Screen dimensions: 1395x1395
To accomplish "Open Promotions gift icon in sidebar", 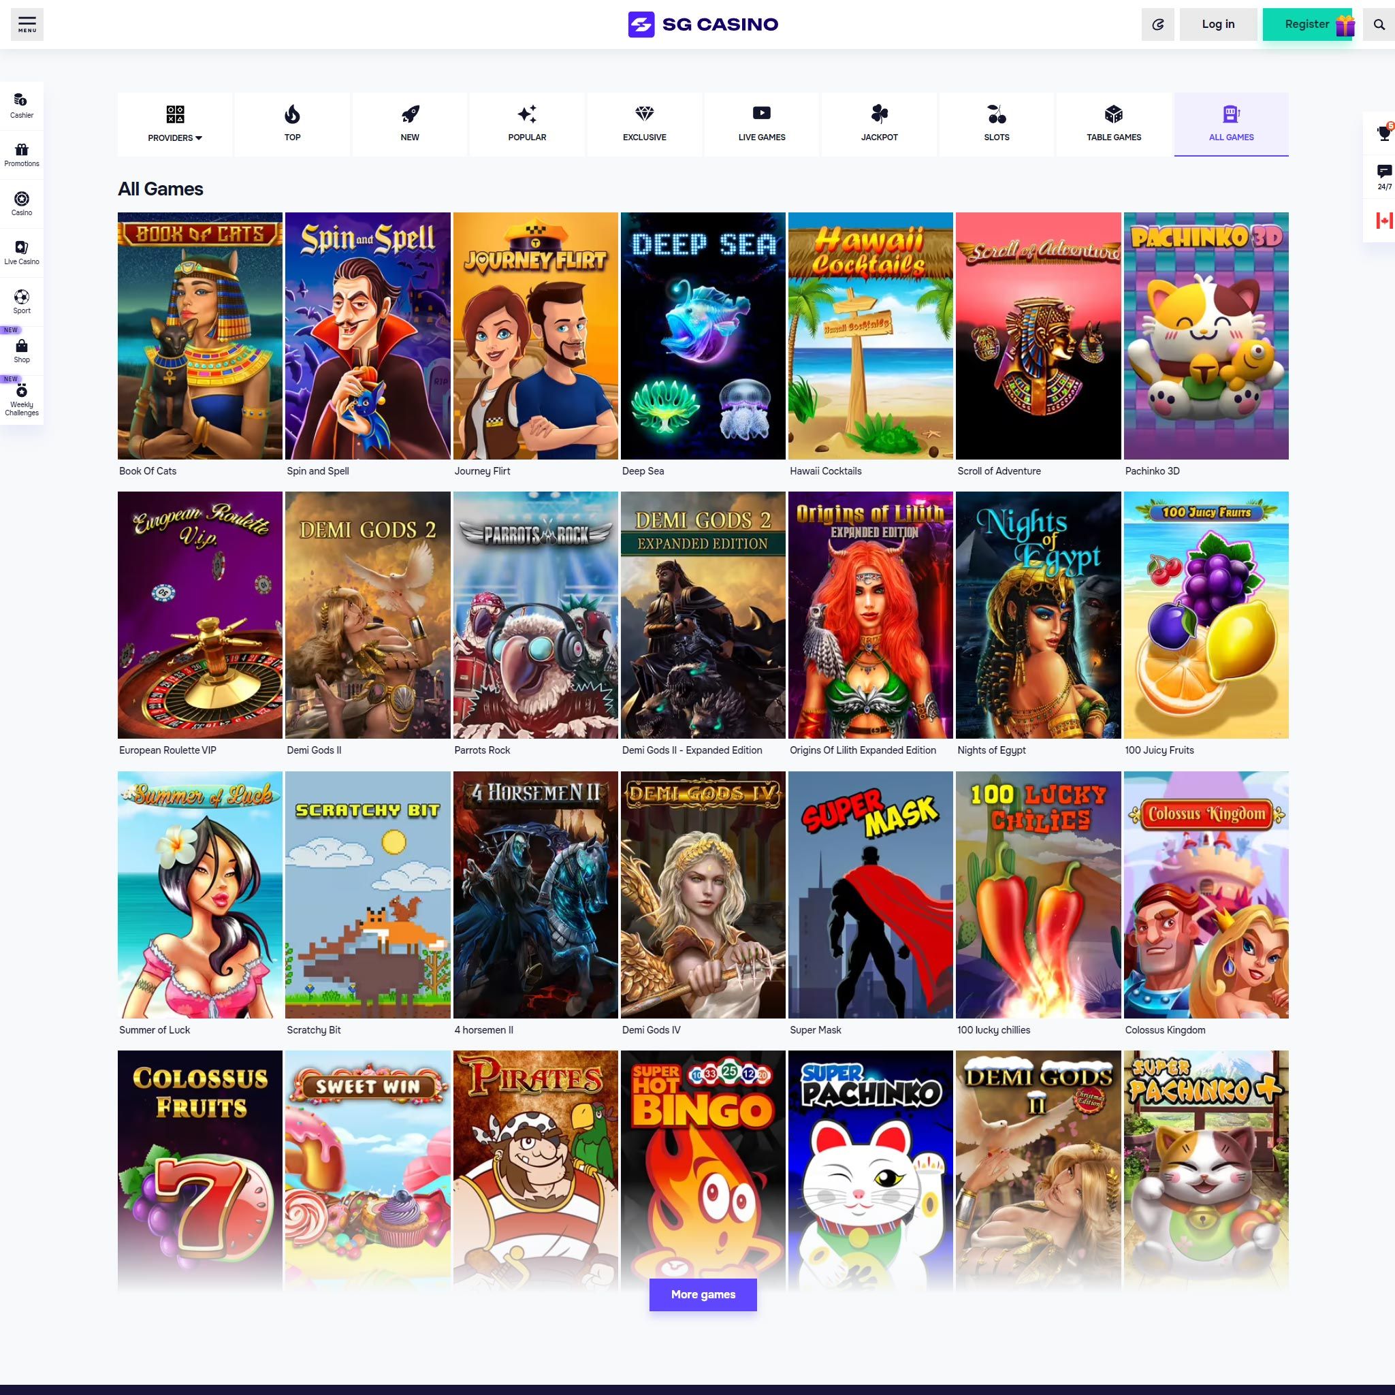I will (x=22, y=154).
